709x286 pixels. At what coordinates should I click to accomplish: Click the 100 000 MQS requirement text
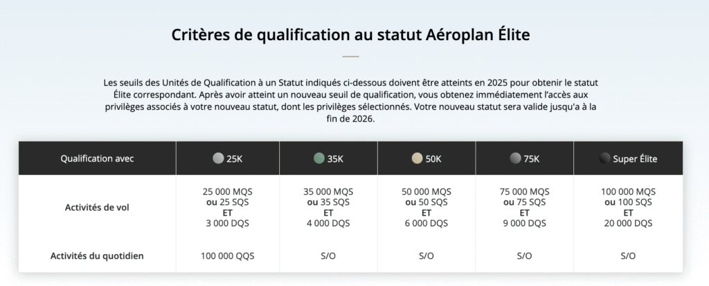(x=628, y=191)
